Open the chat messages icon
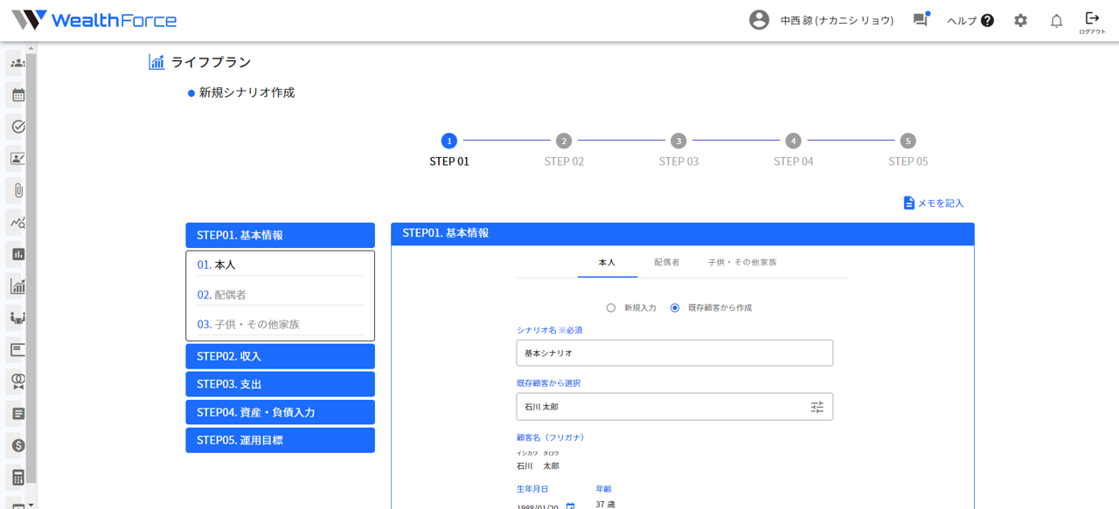 click(x=921, y=19)
